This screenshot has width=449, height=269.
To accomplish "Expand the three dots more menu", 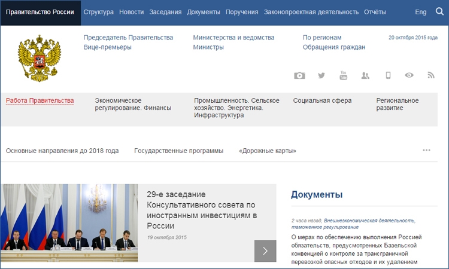I will [426, 151].
